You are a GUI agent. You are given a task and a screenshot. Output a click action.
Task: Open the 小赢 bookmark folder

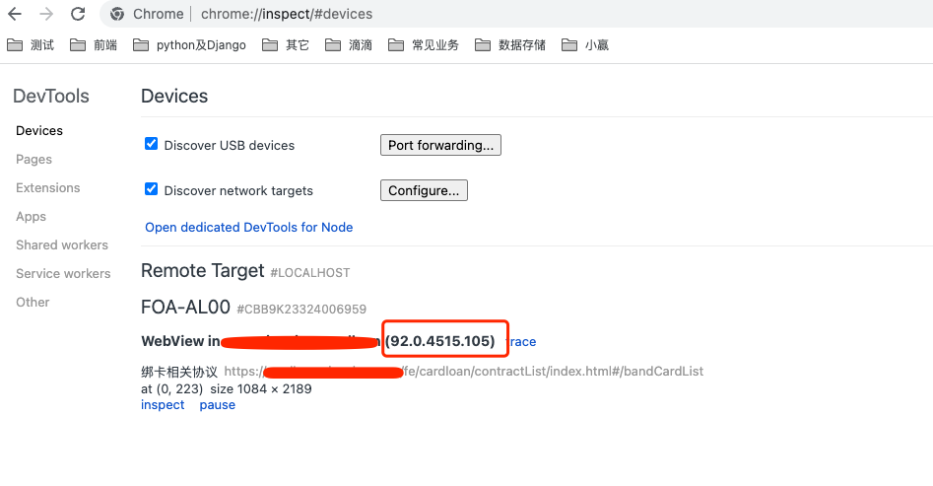(x=585, y=44)
